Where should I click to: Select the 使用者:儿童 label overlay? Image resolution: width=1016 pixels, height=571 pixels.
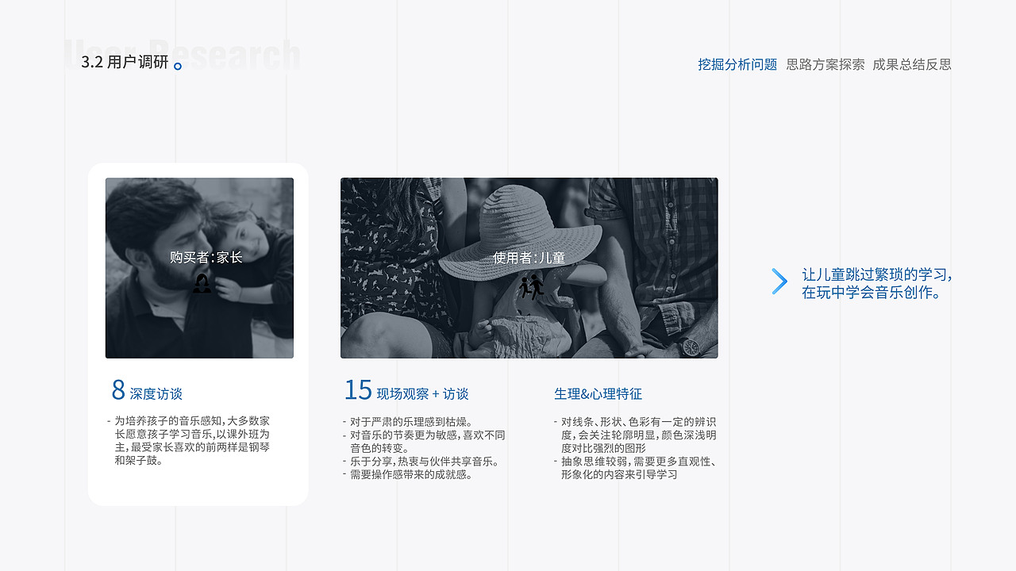531,257
